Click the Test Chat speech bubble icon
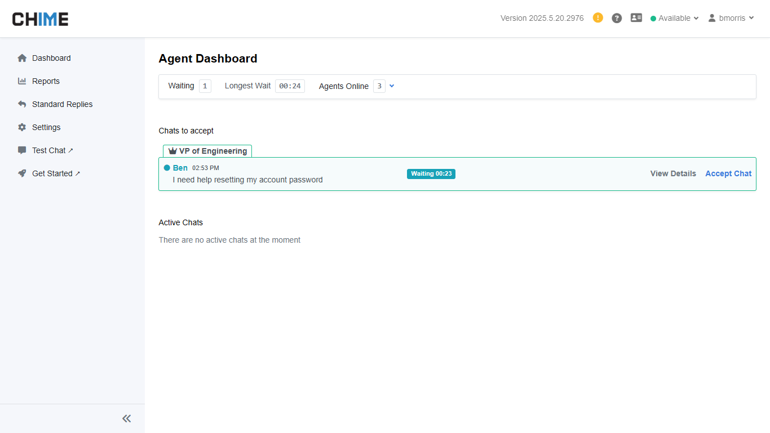 [22, 150]
